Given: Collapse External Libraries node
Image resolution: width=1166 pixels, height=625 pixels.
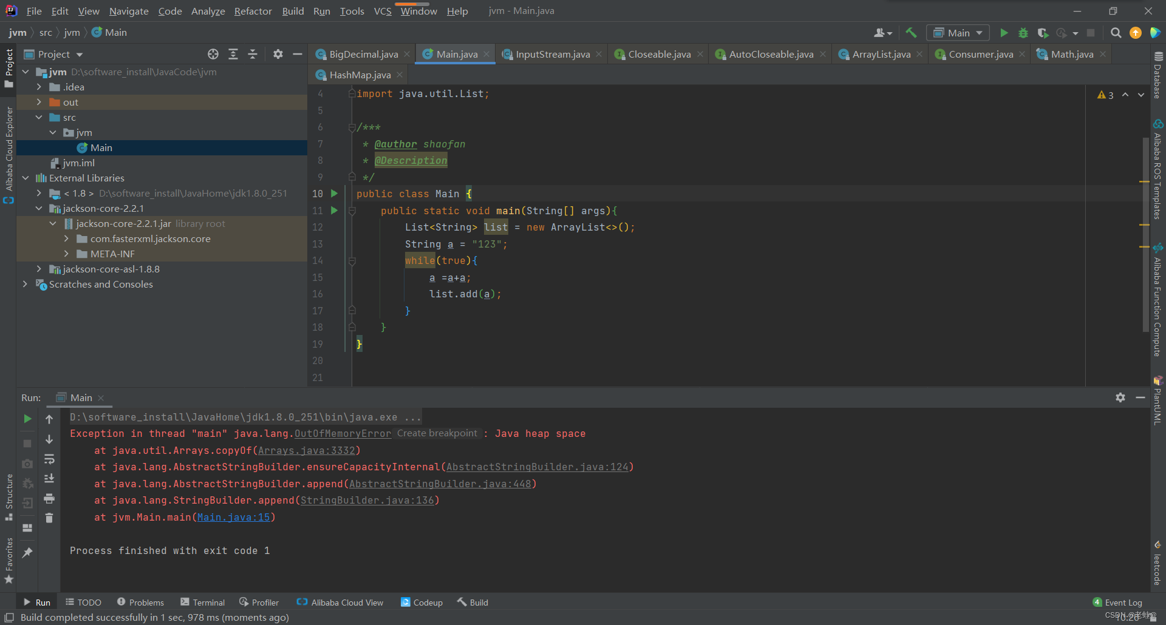Looking at the screenshot, I should click(x=26, y=178).
